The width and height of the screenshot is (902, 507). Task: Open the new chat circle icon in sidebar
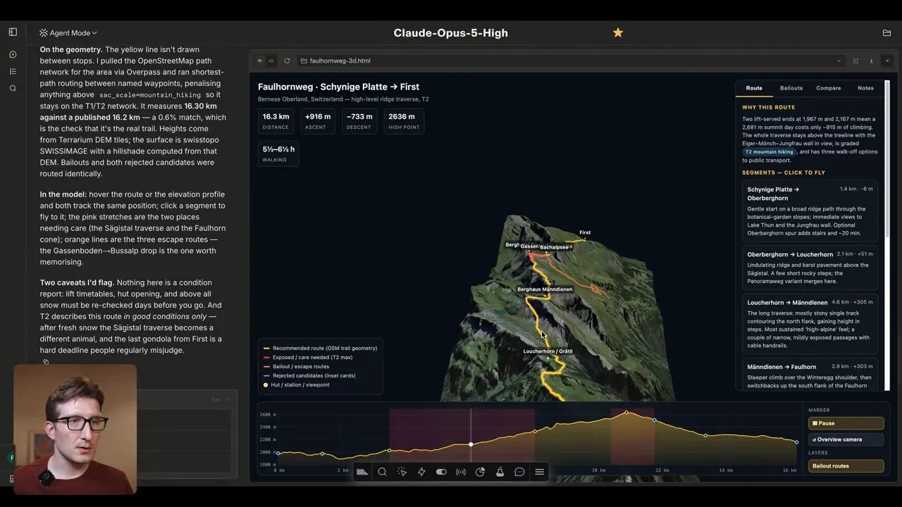point(13,54)
